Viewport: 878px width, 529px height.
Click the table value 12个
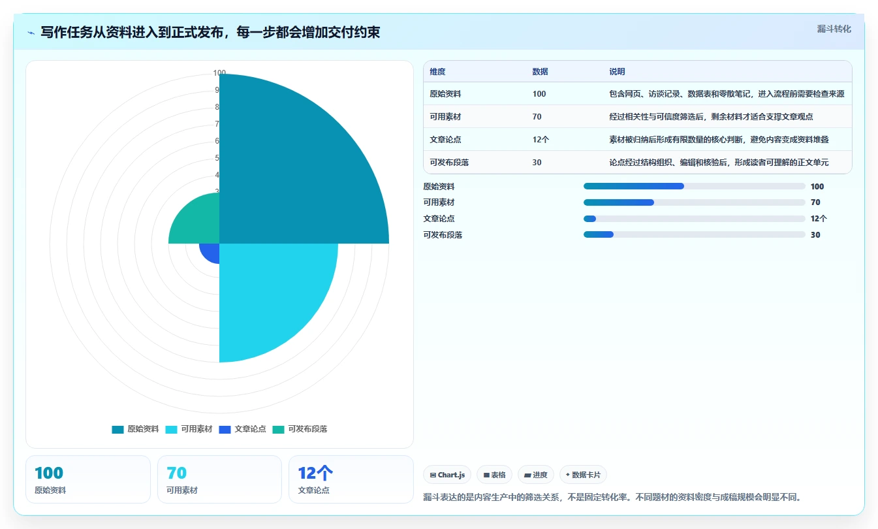click(x=541, y=140)
